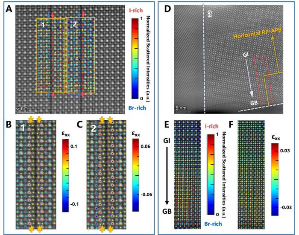
Task: Click the color scale bar beside inset 2
Action: pyautogui.click(x=135, y=175)
